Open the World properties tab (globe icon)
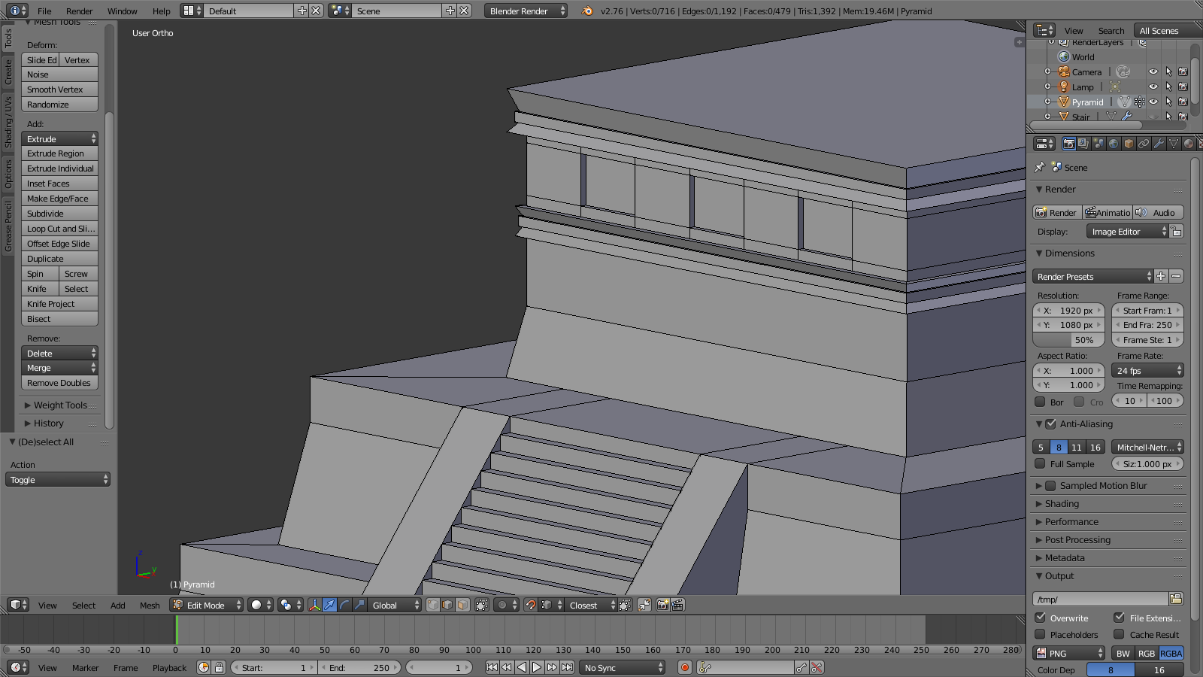The width and height of the screenshot is (1203, 677). click(1114, 144)
